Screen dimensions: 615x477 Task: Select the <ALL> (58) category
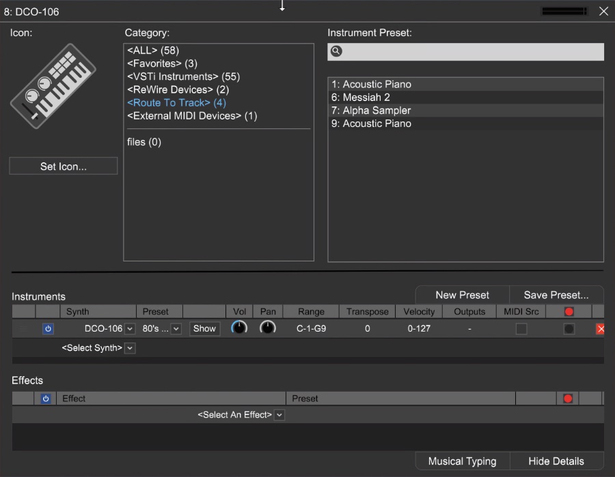pos(153,50)
